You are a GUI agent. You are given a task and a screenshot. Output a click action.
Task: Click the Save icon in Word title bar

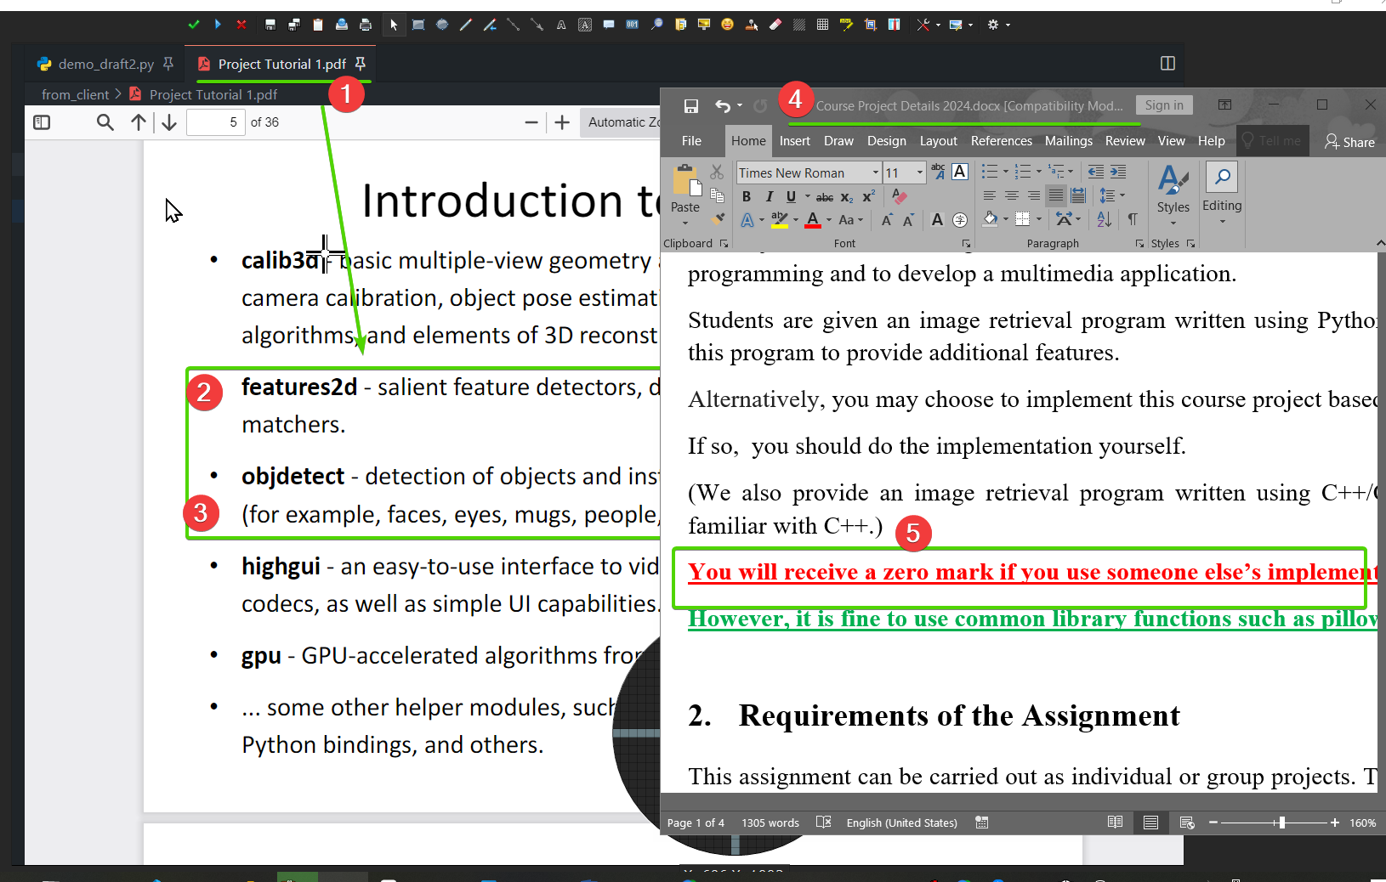click(x=691, y=106)
